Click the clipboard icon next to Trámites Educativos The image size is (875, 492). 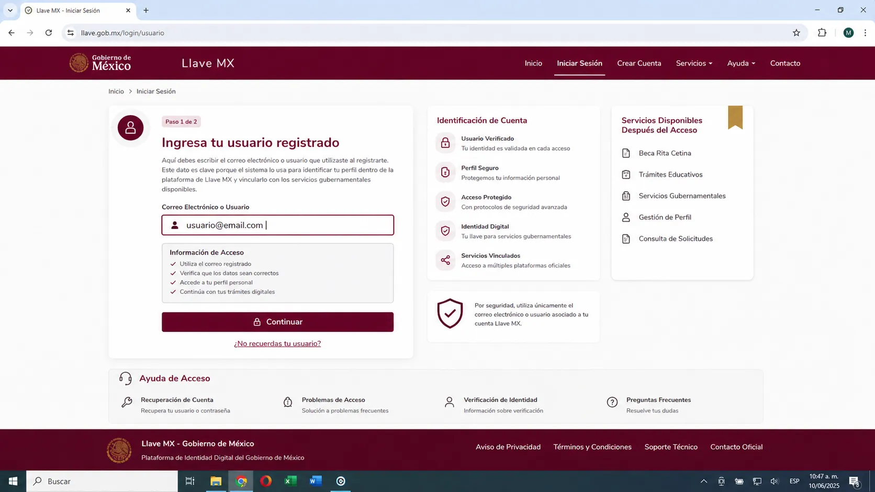626,175
